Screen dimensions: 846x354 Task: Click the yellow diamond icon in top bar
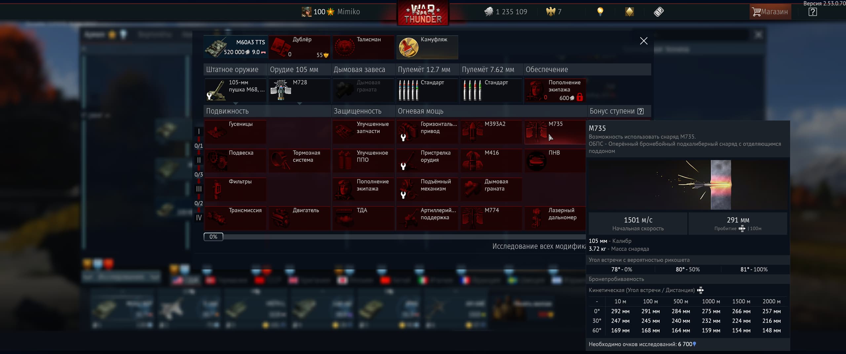click(629, 12)
